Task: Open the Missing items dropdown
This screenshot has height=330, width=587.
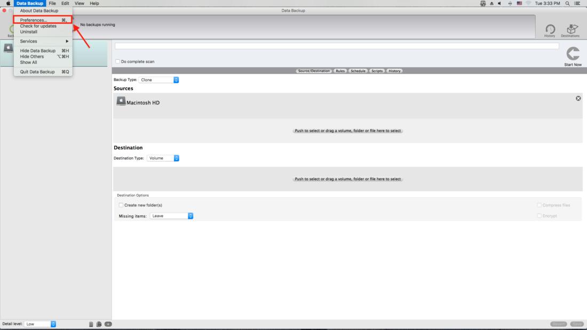Action: coord(171,216)
